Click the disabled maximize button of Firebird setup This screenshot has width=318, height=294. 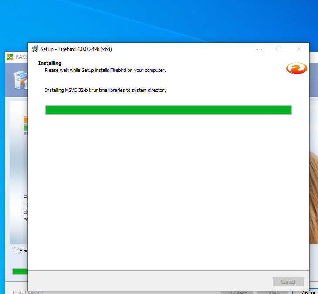pyautogui.click(x=279, y=49)
